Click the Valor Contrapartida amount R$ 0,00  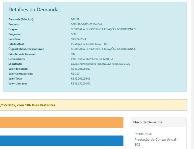tap(75, 74)
